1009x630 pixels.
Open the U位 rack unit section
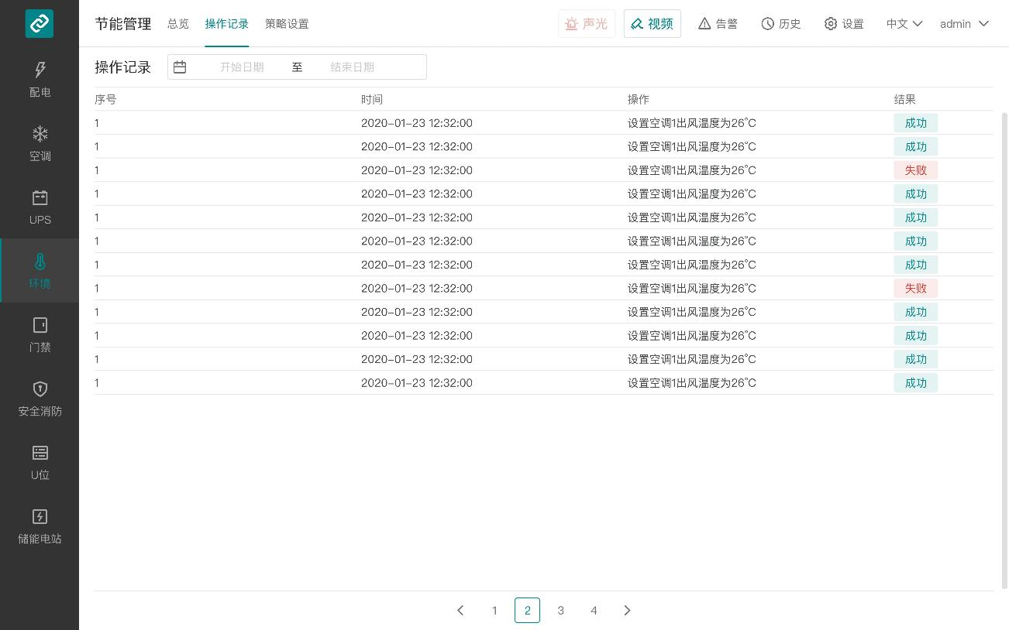click(x=40, y=463)
